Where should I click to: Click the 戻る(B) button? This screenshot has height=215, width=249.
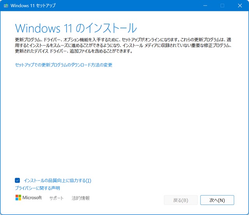point(181,200)
